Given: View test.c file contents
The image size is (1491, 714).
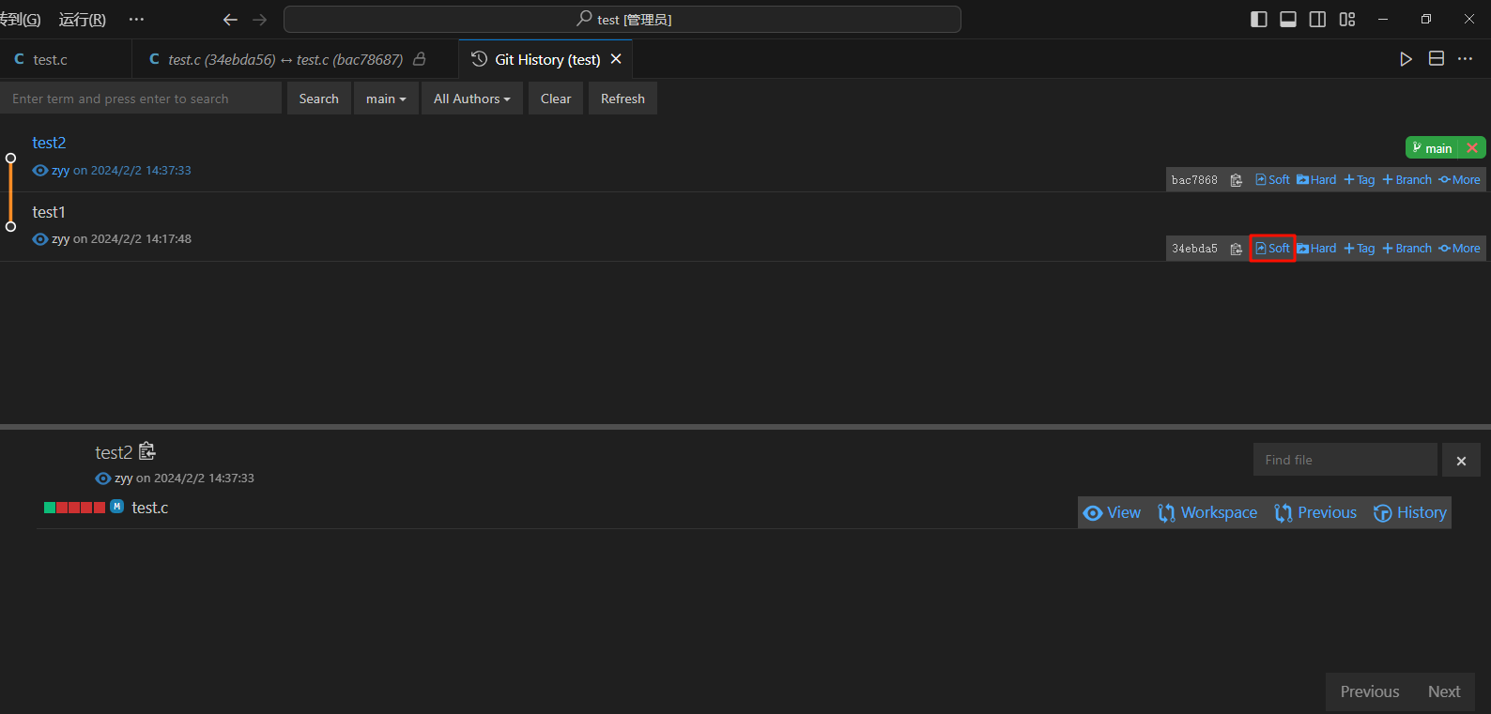Looking at the screenshot, I should click(x=1112, y=512).
